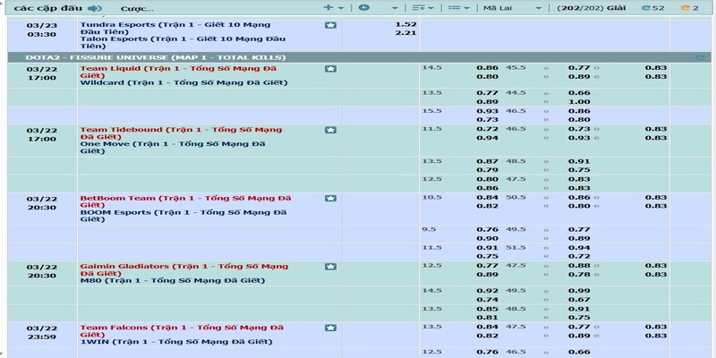Mark BetBoom Team match as favorite
The width and height of the screenshot is (716, 358).
[330, 198]
